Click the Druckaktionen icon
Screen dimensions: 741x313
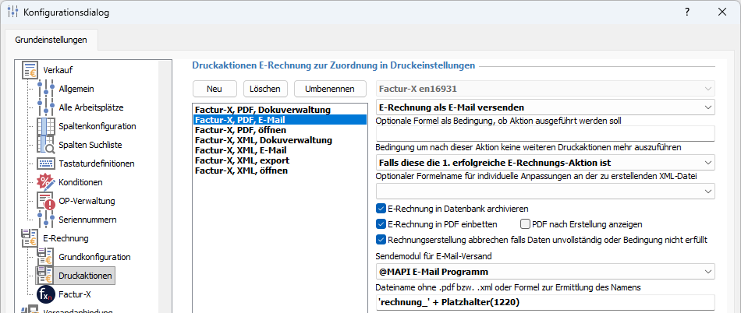(46, 276)
